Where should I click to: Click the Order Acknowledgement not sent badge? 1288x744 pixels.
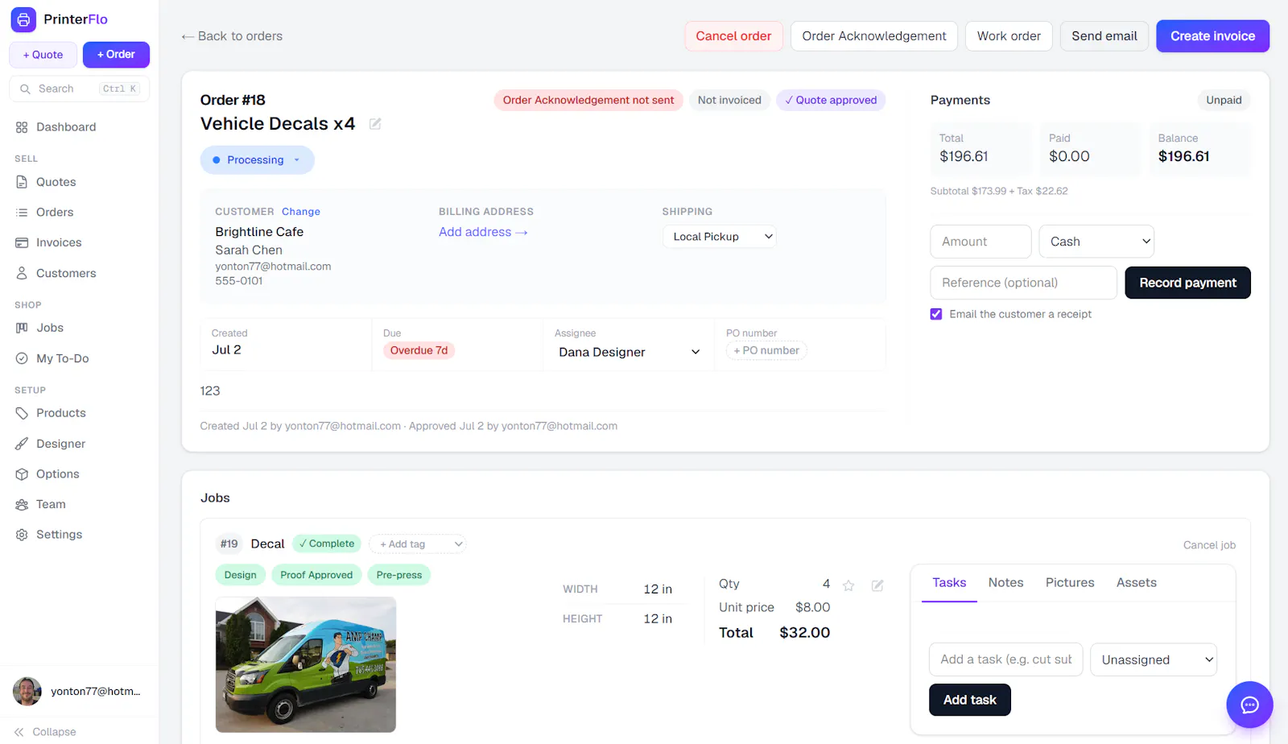[x=588, y=100]
